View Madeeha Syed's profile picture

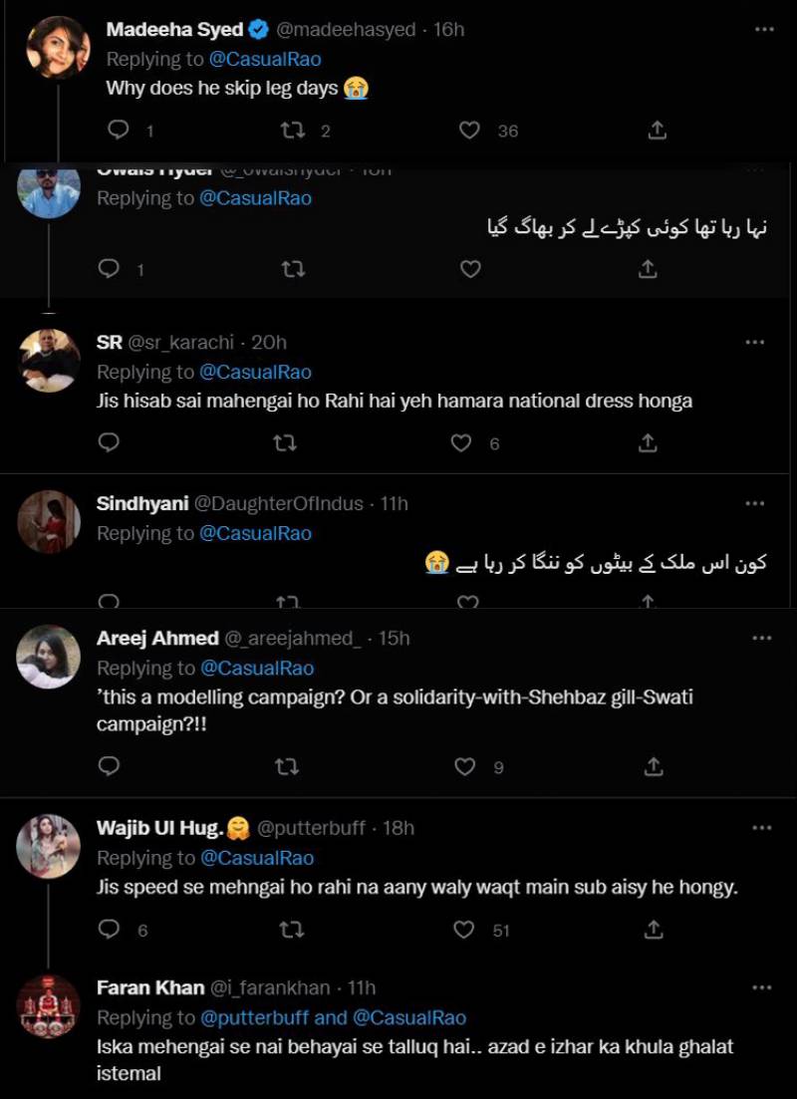(x=59, y=48)
